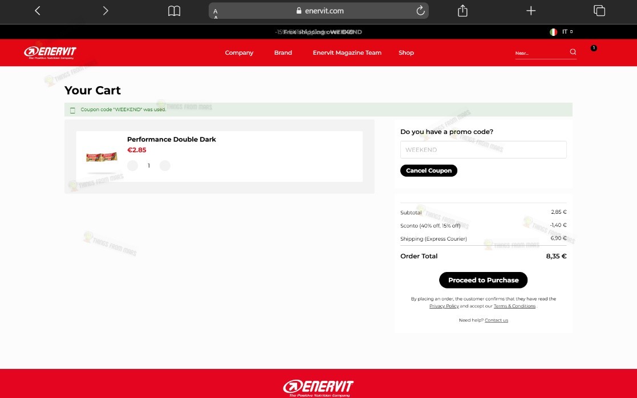Click the Shipping (Express Courier) row label
The image size is (637, 398).
click(433, 239)
